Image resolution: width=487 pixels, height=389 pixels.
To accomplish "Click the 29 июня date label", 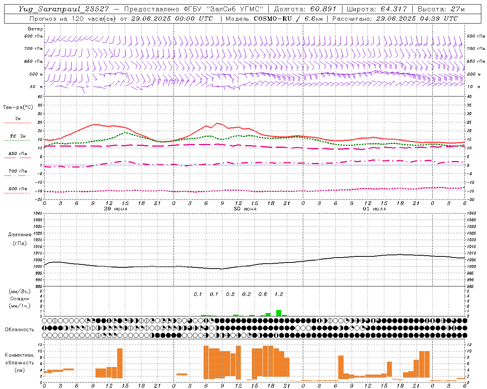I will (116, 209).
